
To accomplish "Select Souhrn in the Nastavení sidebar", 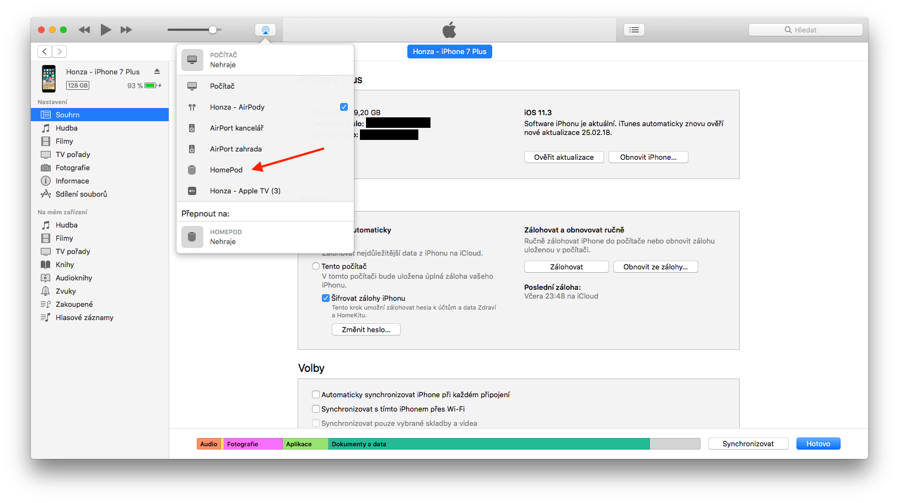I will [x=100, y=115].
